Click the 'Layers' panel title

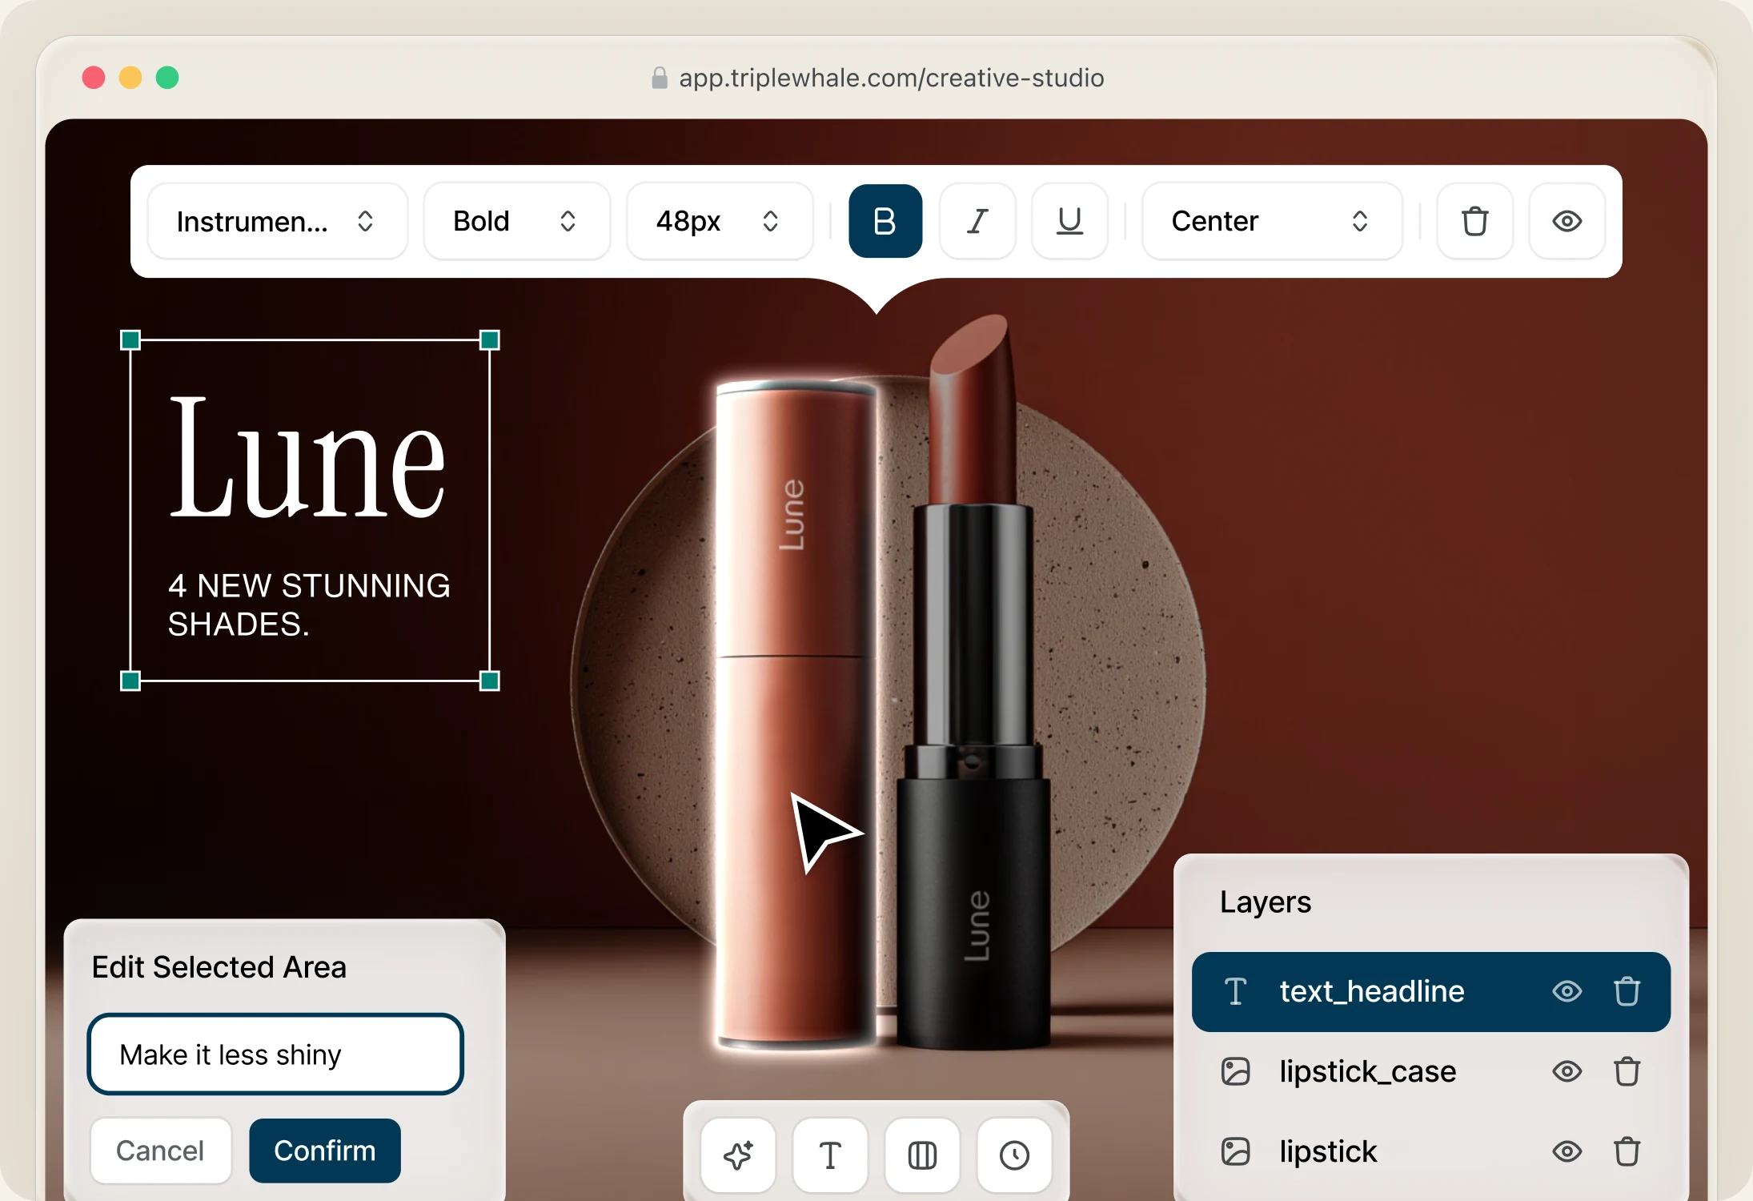(1266, 902)
